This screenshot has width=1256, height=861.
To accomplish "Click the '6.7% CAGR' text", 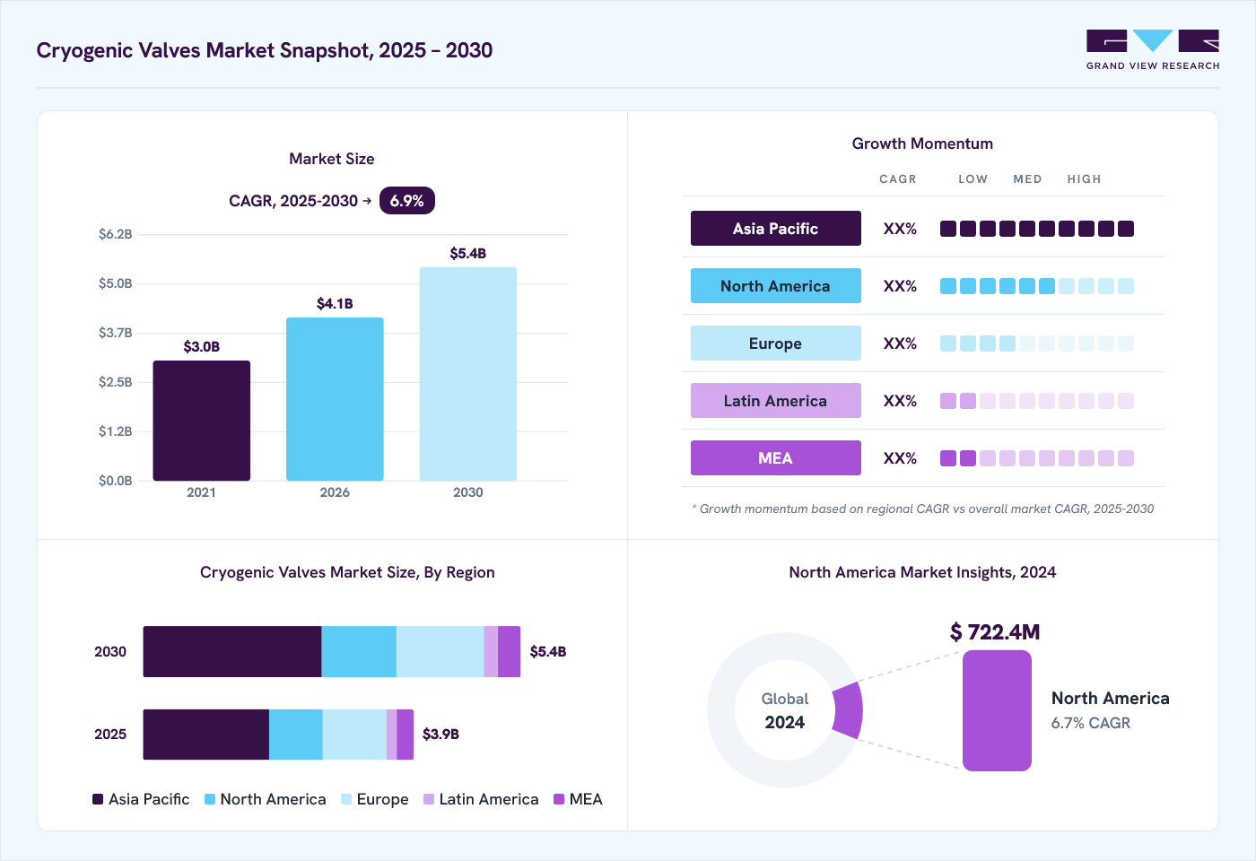I will pyautogui.click(x=1091, y=723).
